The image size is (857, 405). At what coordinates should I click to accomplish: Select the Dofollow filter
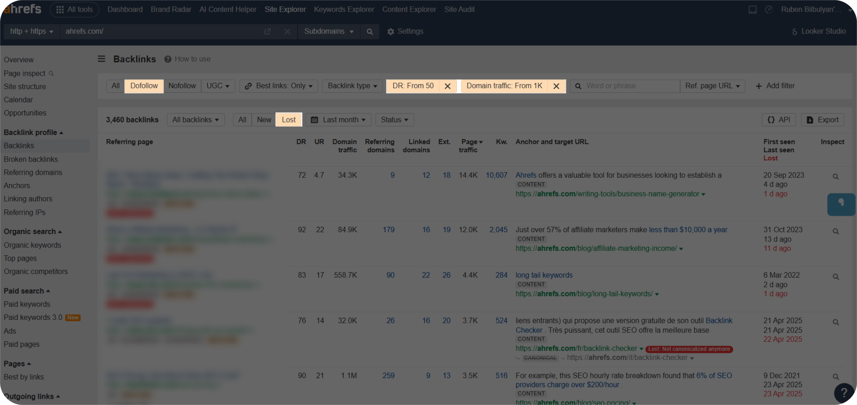144,86
